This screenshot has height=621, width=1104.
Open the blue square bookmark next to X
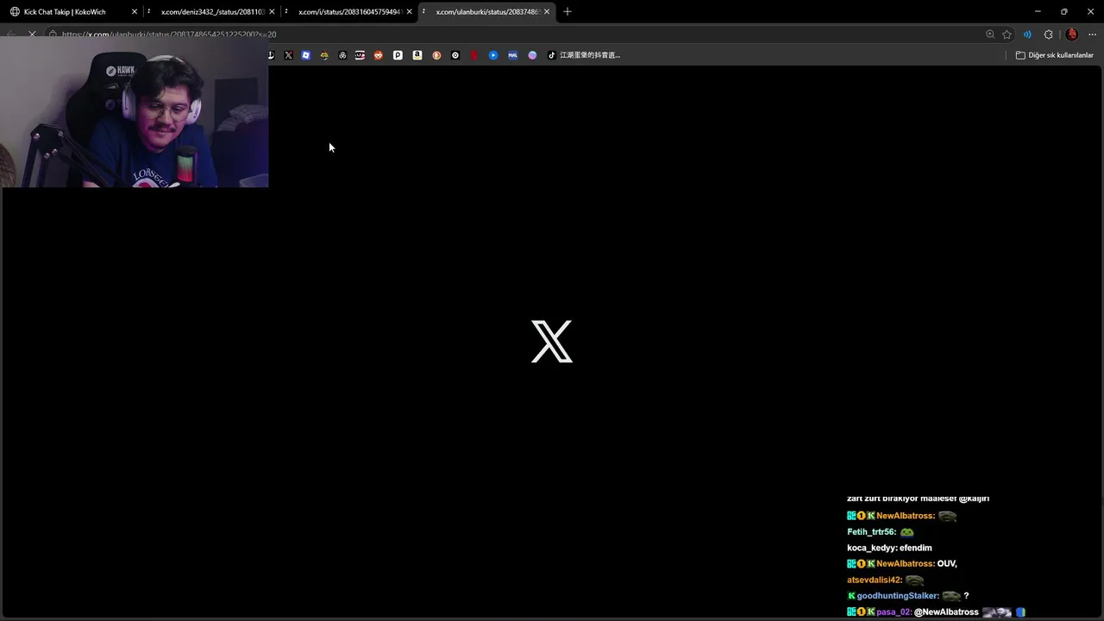point(305,55)
